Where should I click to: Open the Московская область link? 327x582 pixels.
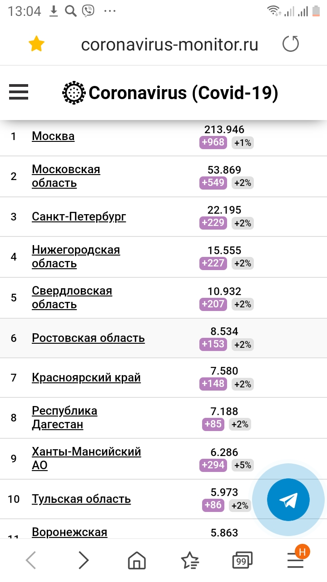tap(66, 176)
